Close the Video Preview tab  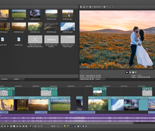(93, 79)
